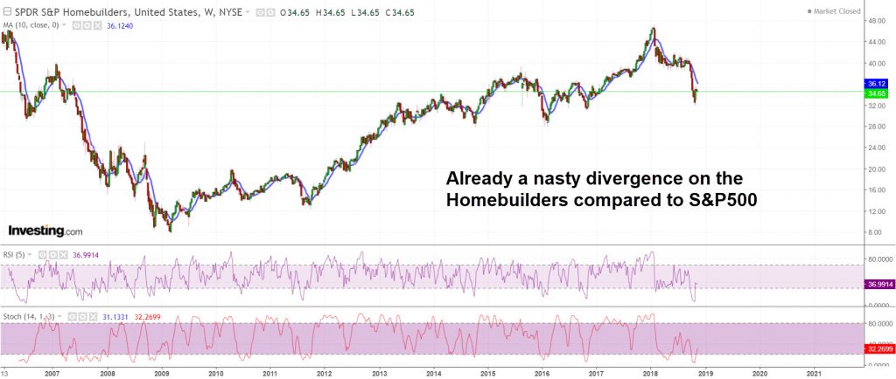896x379 pixels.
Task: Click the Market Closed status indicator
Action: pos(833,10)
